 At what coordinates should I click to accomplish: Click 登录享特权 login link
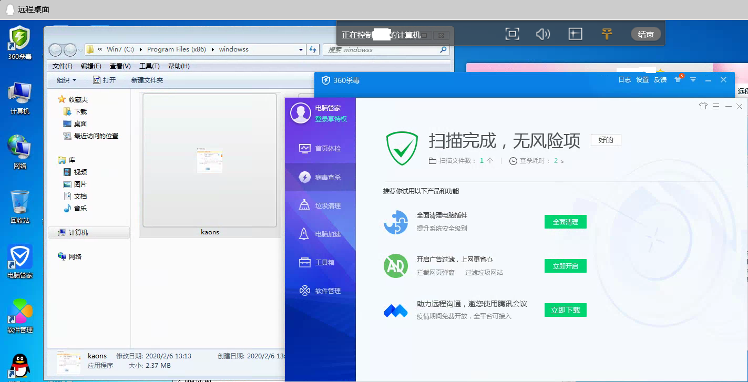click(x=331, y=119)
